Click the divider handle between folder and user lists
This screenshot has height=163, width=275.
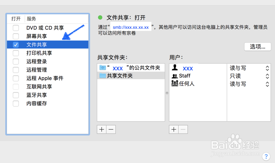167,93
